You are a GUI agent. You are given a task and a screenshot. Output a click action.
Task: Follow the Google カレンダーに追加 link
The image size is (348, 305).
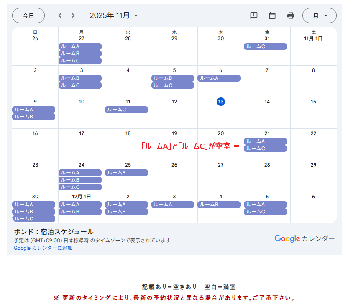point(43,248)
